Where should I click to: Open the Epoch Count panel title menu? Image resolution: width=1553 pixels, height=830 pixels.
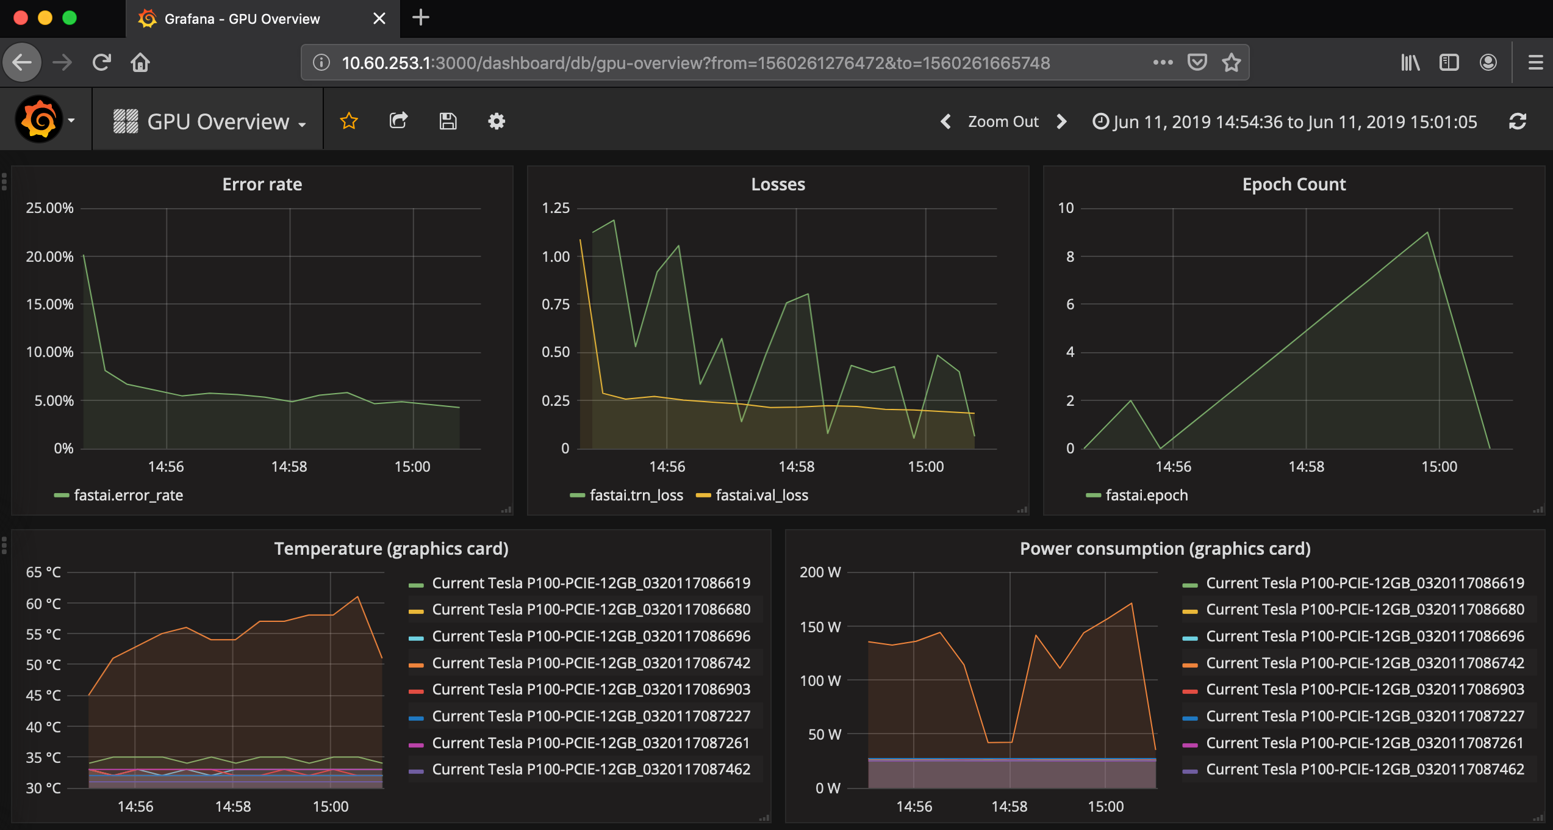(x=1294, y=184)
